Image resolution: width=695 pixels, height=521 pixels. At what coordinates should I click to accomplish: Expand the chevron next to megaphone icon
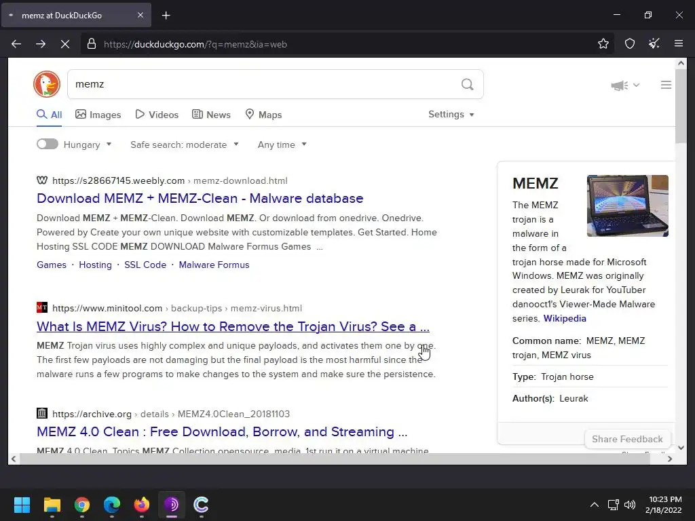[636, 85]
